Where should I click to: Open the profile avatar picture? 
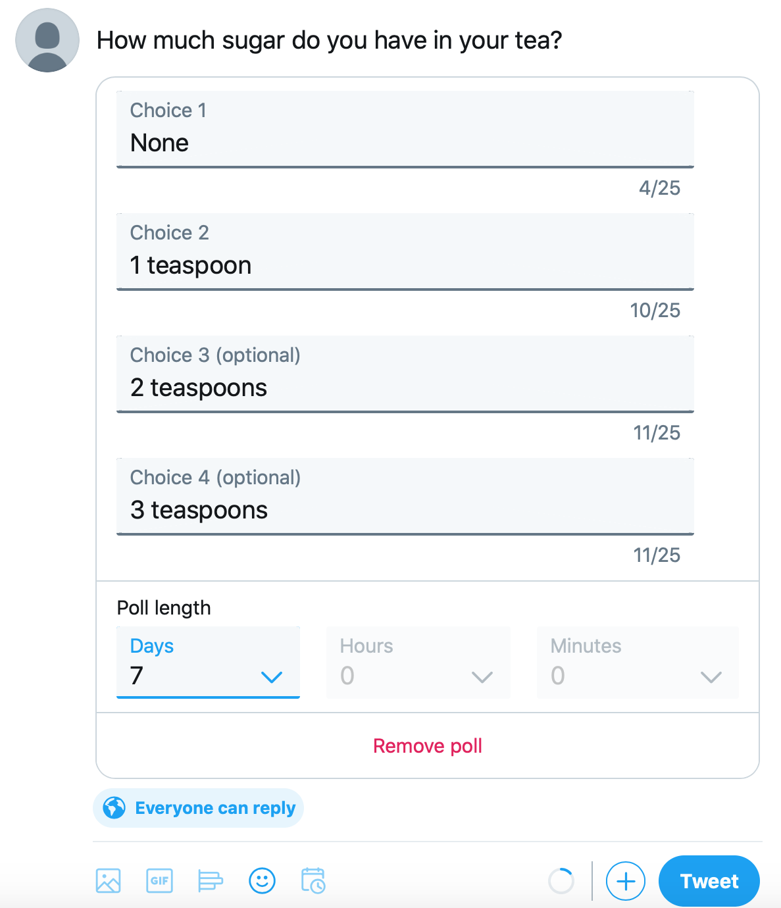(47, 40)
